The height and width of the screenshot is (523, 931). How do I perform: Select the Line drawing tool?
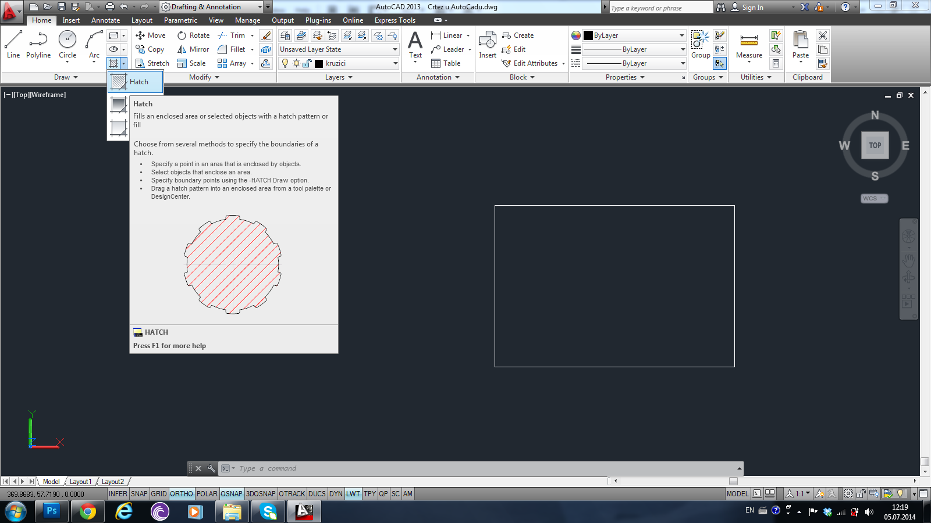pos(13,45)
